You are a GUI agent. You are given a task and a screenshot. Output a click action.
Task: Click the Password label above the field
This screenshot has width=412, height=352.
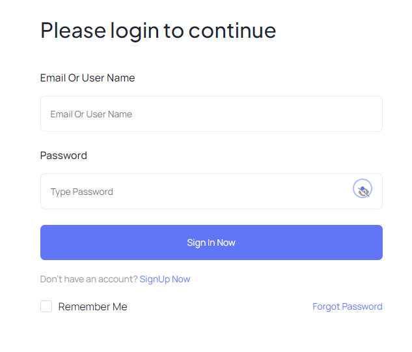tap(64, 156)
